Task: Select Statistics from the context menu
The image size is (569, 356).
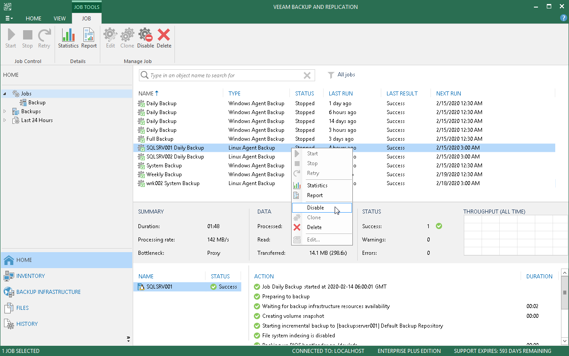Action: (317, 186)
